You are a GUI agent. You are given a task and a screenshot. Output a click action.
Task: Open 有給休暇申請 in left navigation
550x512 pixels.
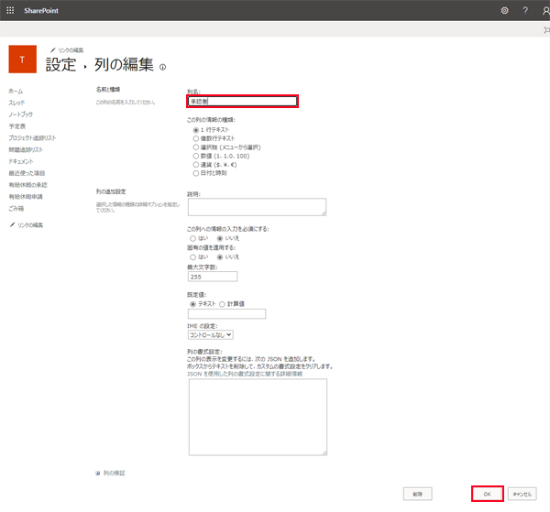(26, 197)
